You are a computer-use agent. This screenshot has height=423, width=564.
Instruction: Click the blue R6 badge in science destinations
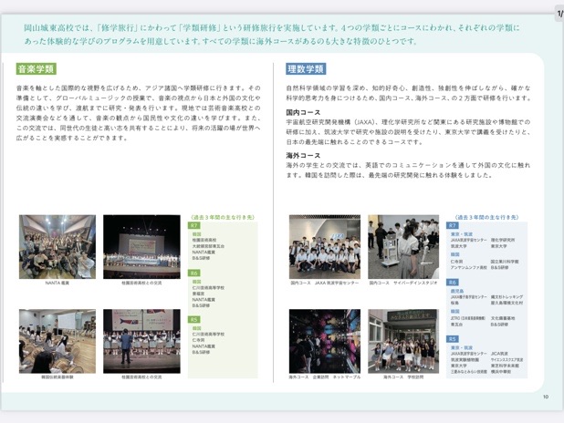(453, 283)
